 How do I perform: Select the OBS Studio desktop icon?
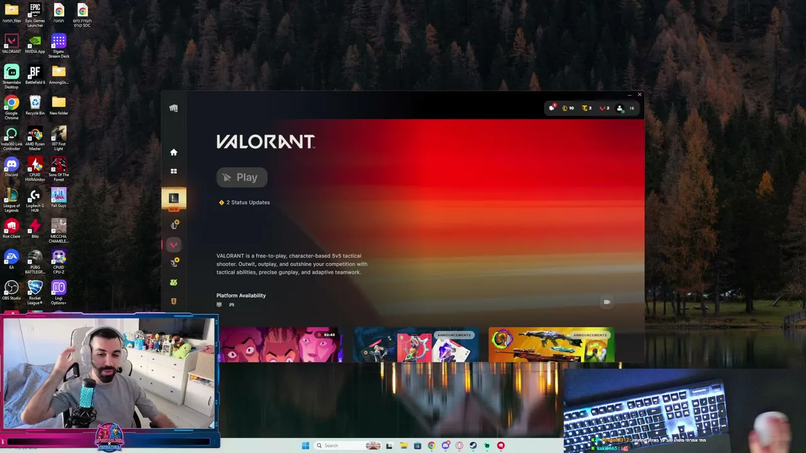11,291
